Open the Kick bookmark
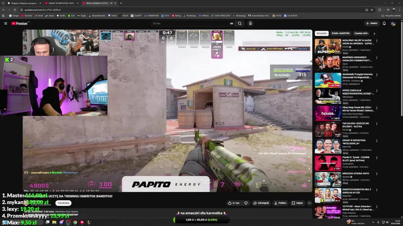Viewport: 403px width, 226px height. tap(71, 15)
